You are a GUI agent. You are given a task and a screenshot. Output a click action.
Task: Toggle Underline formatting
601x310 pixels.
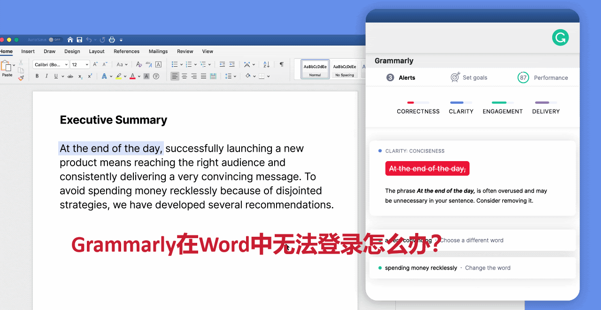(x=56, y=76)
